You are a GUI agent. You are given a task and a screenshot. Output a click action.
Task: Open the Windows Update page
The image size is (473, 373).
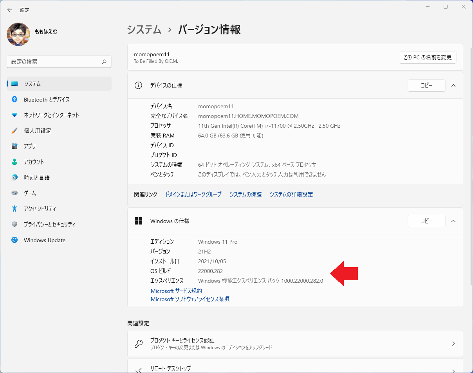click(x=59, y=240)
